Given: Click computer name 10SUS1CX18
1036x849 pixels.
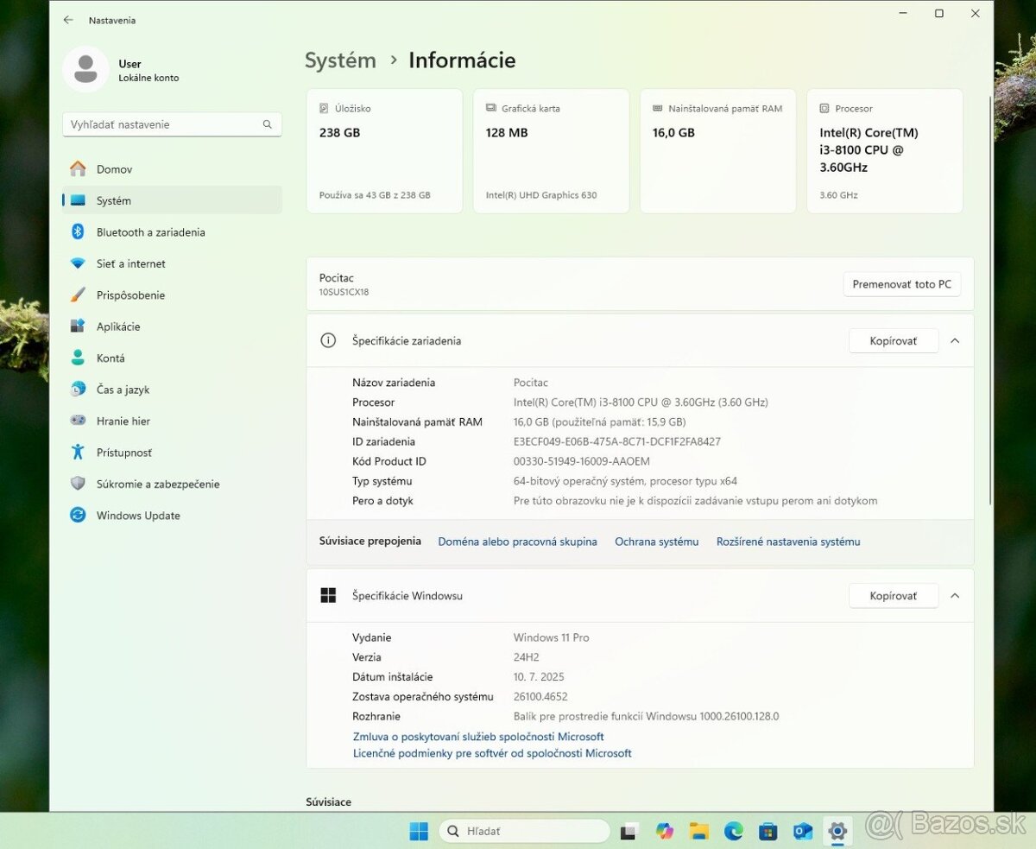Looking at the screenshot, I should [344, 292].
